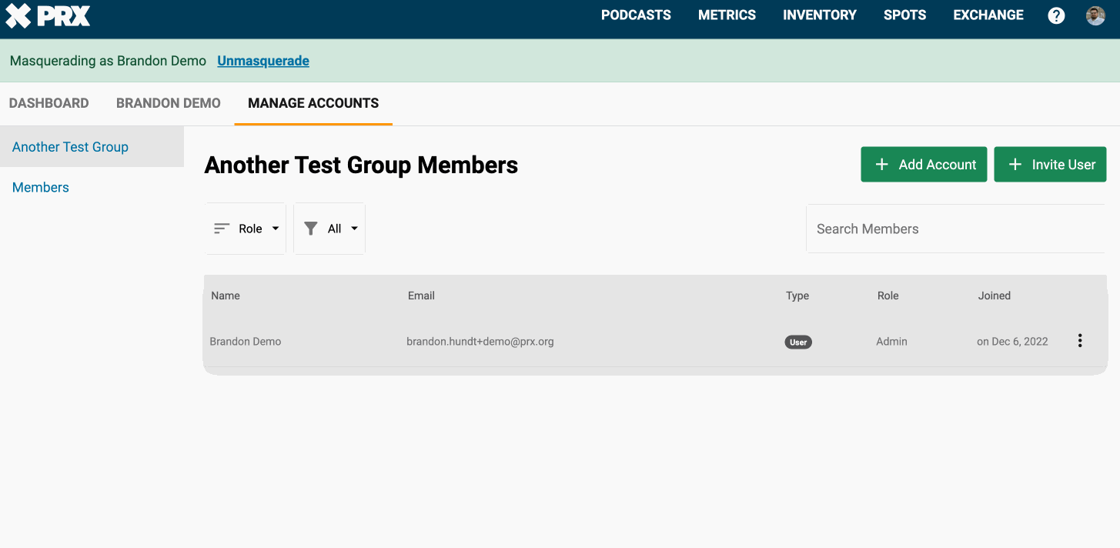Click the User type badge in the table

click(x=798, y=342)
